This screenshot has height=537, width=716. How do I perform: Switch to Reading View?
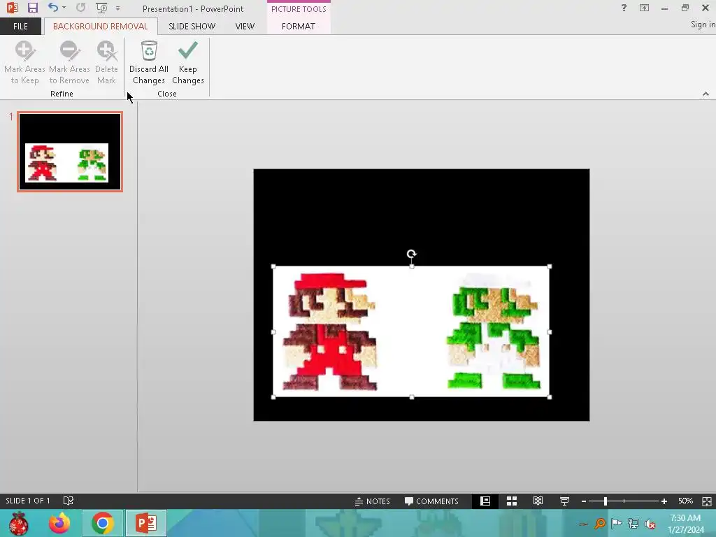(x=538, y=501)
